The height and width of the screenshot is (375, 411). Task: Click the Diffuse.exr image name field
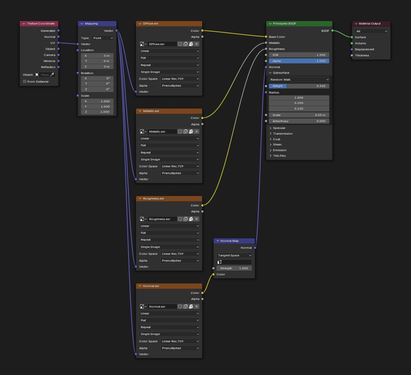pos(162,44)
